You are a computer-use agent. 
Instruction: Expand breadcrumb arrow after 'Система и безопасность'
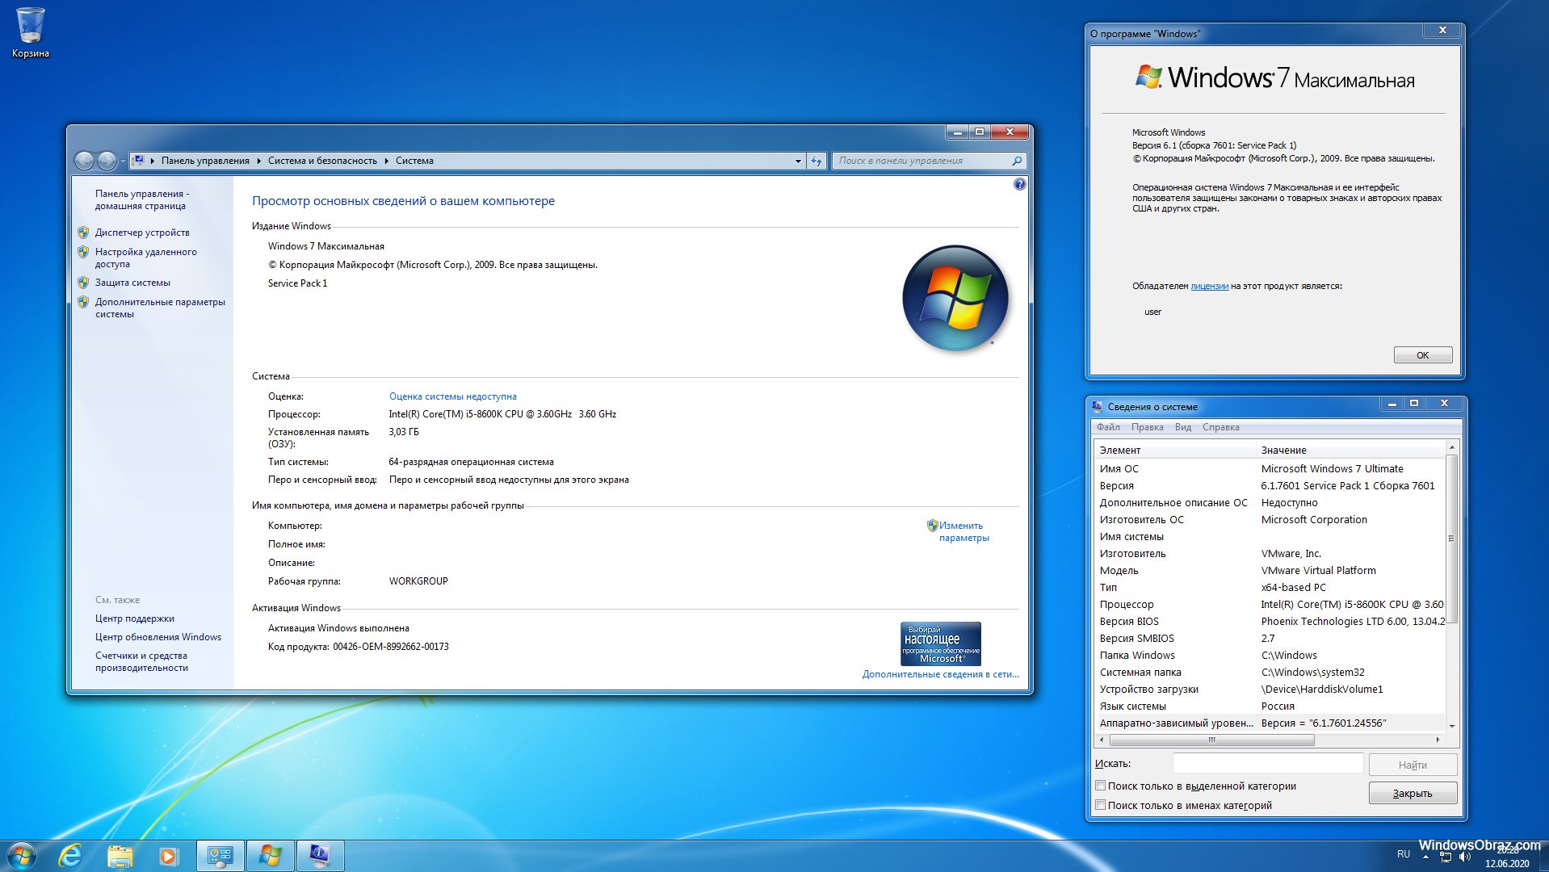point(386,161)
